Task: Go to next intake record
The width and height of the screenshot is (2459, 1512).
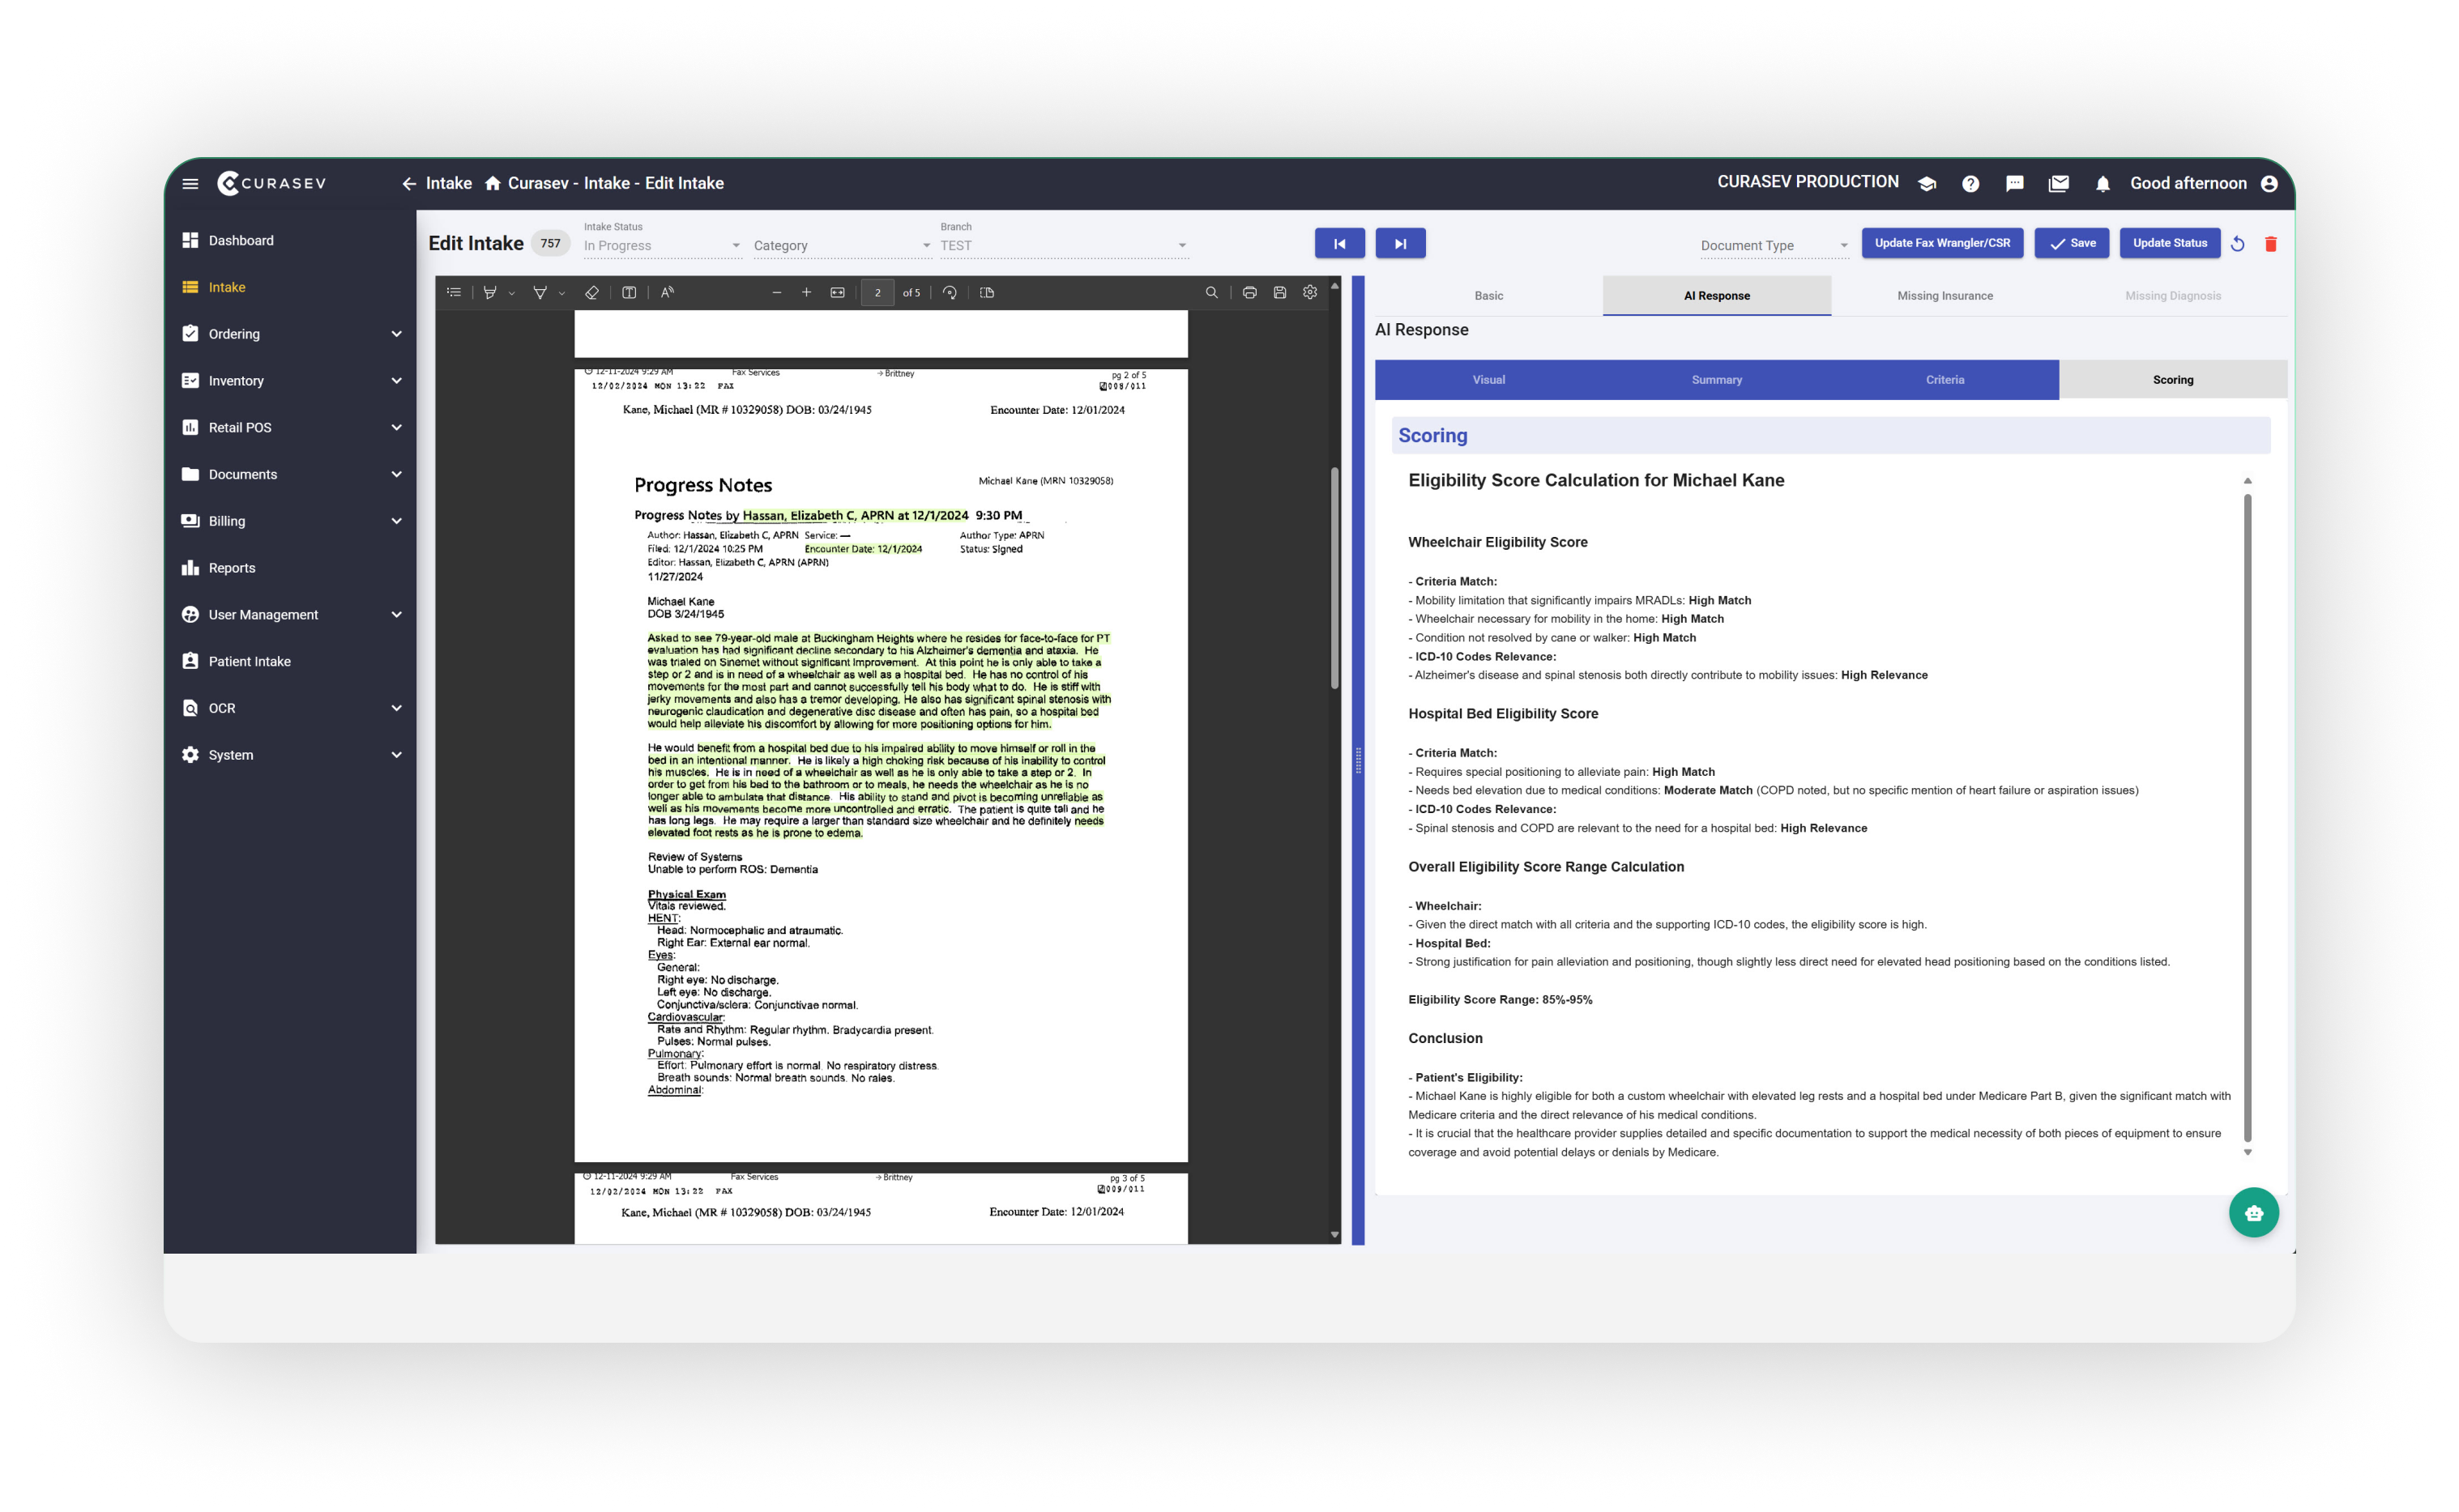Action: (x=1399, y=244)
